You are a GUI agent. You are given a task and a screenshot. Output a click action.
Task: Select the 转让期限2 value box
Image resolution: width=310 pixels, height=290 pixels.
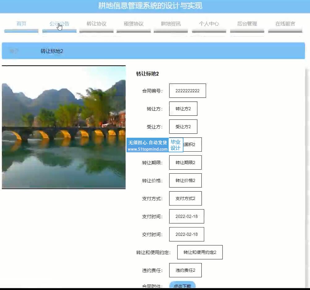185,162
